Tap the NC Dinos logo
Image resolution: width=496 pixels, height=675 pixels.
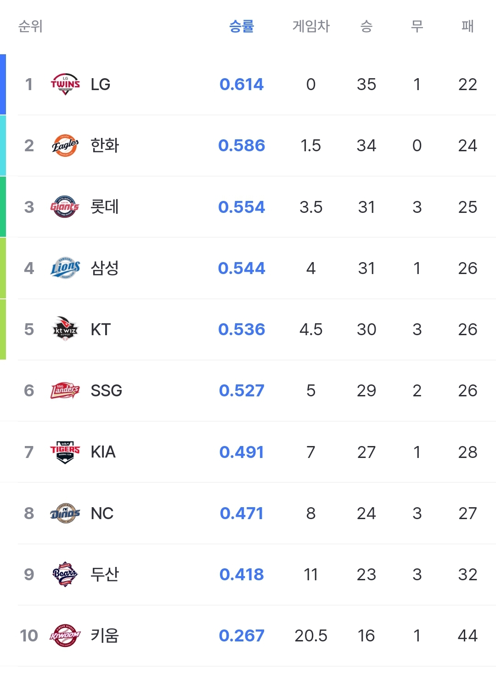point(65,513)
